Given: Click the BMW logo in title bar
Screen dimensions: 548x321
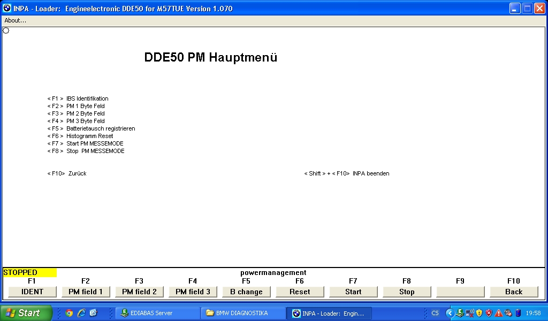Looking at the screenshot, I should [x=7, y=9].
